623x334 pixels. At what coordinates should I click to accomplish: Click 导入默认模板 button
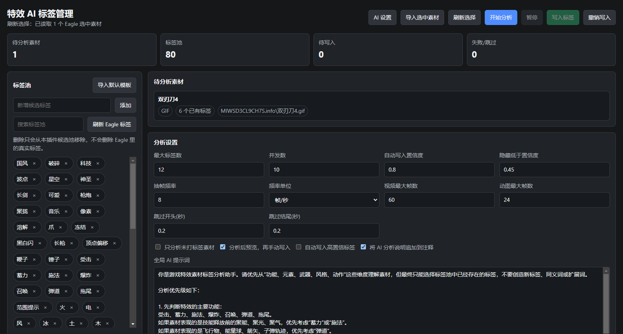(x=114, y=85)
